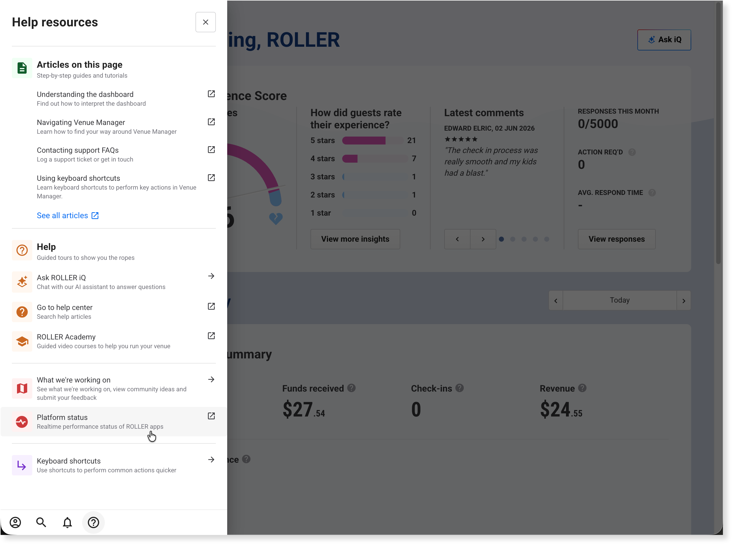The width and height of the screenshot is (732, 544).
Task: Click the red roadmap map icon
Action: point(22,388)
